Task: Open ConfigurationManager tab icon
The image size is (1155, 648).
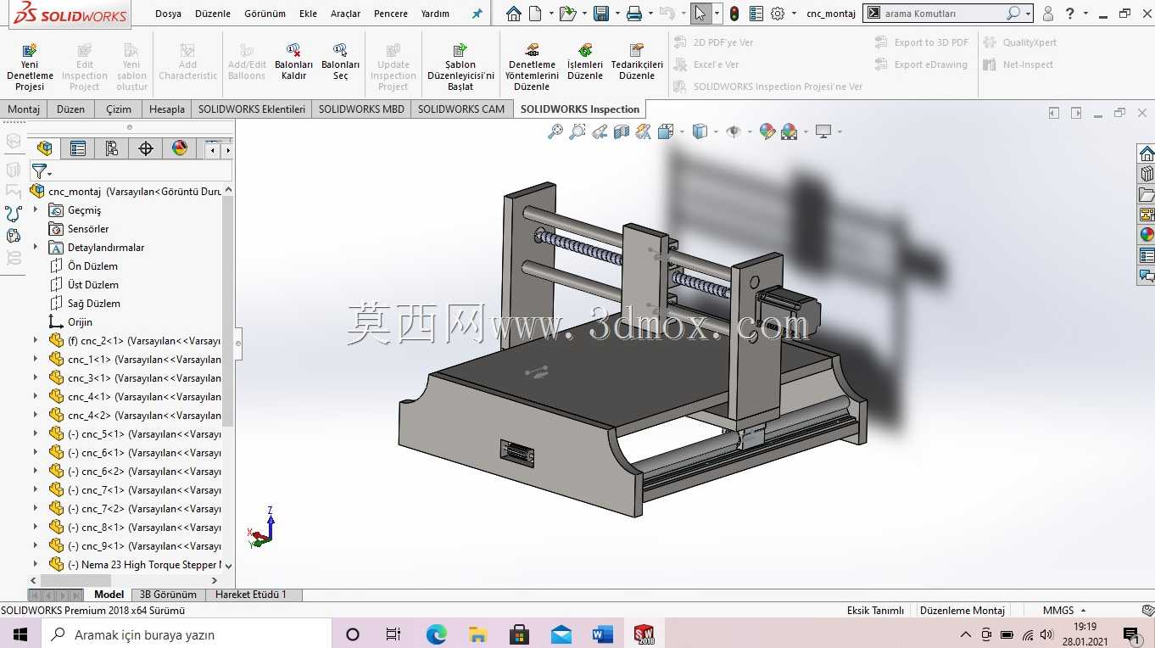Action: click(112, 148)
